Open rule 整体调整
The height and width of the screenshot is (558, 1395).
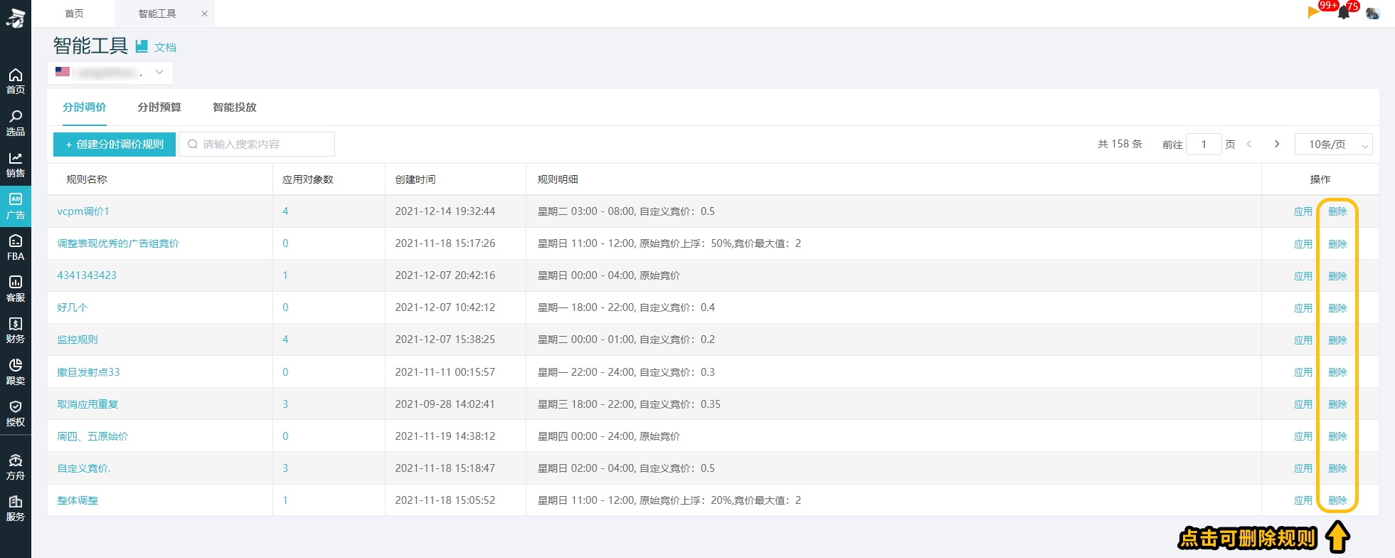(78, 500)
